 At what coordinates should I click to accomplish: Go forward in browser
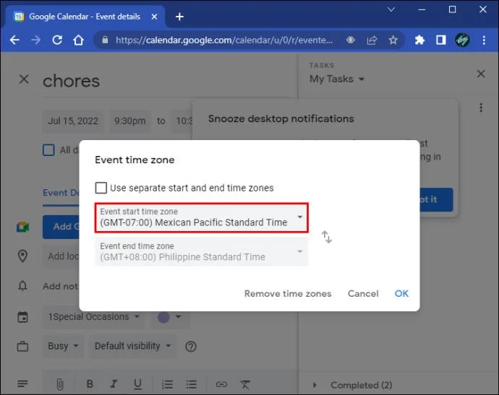click(x=35, y=40)
